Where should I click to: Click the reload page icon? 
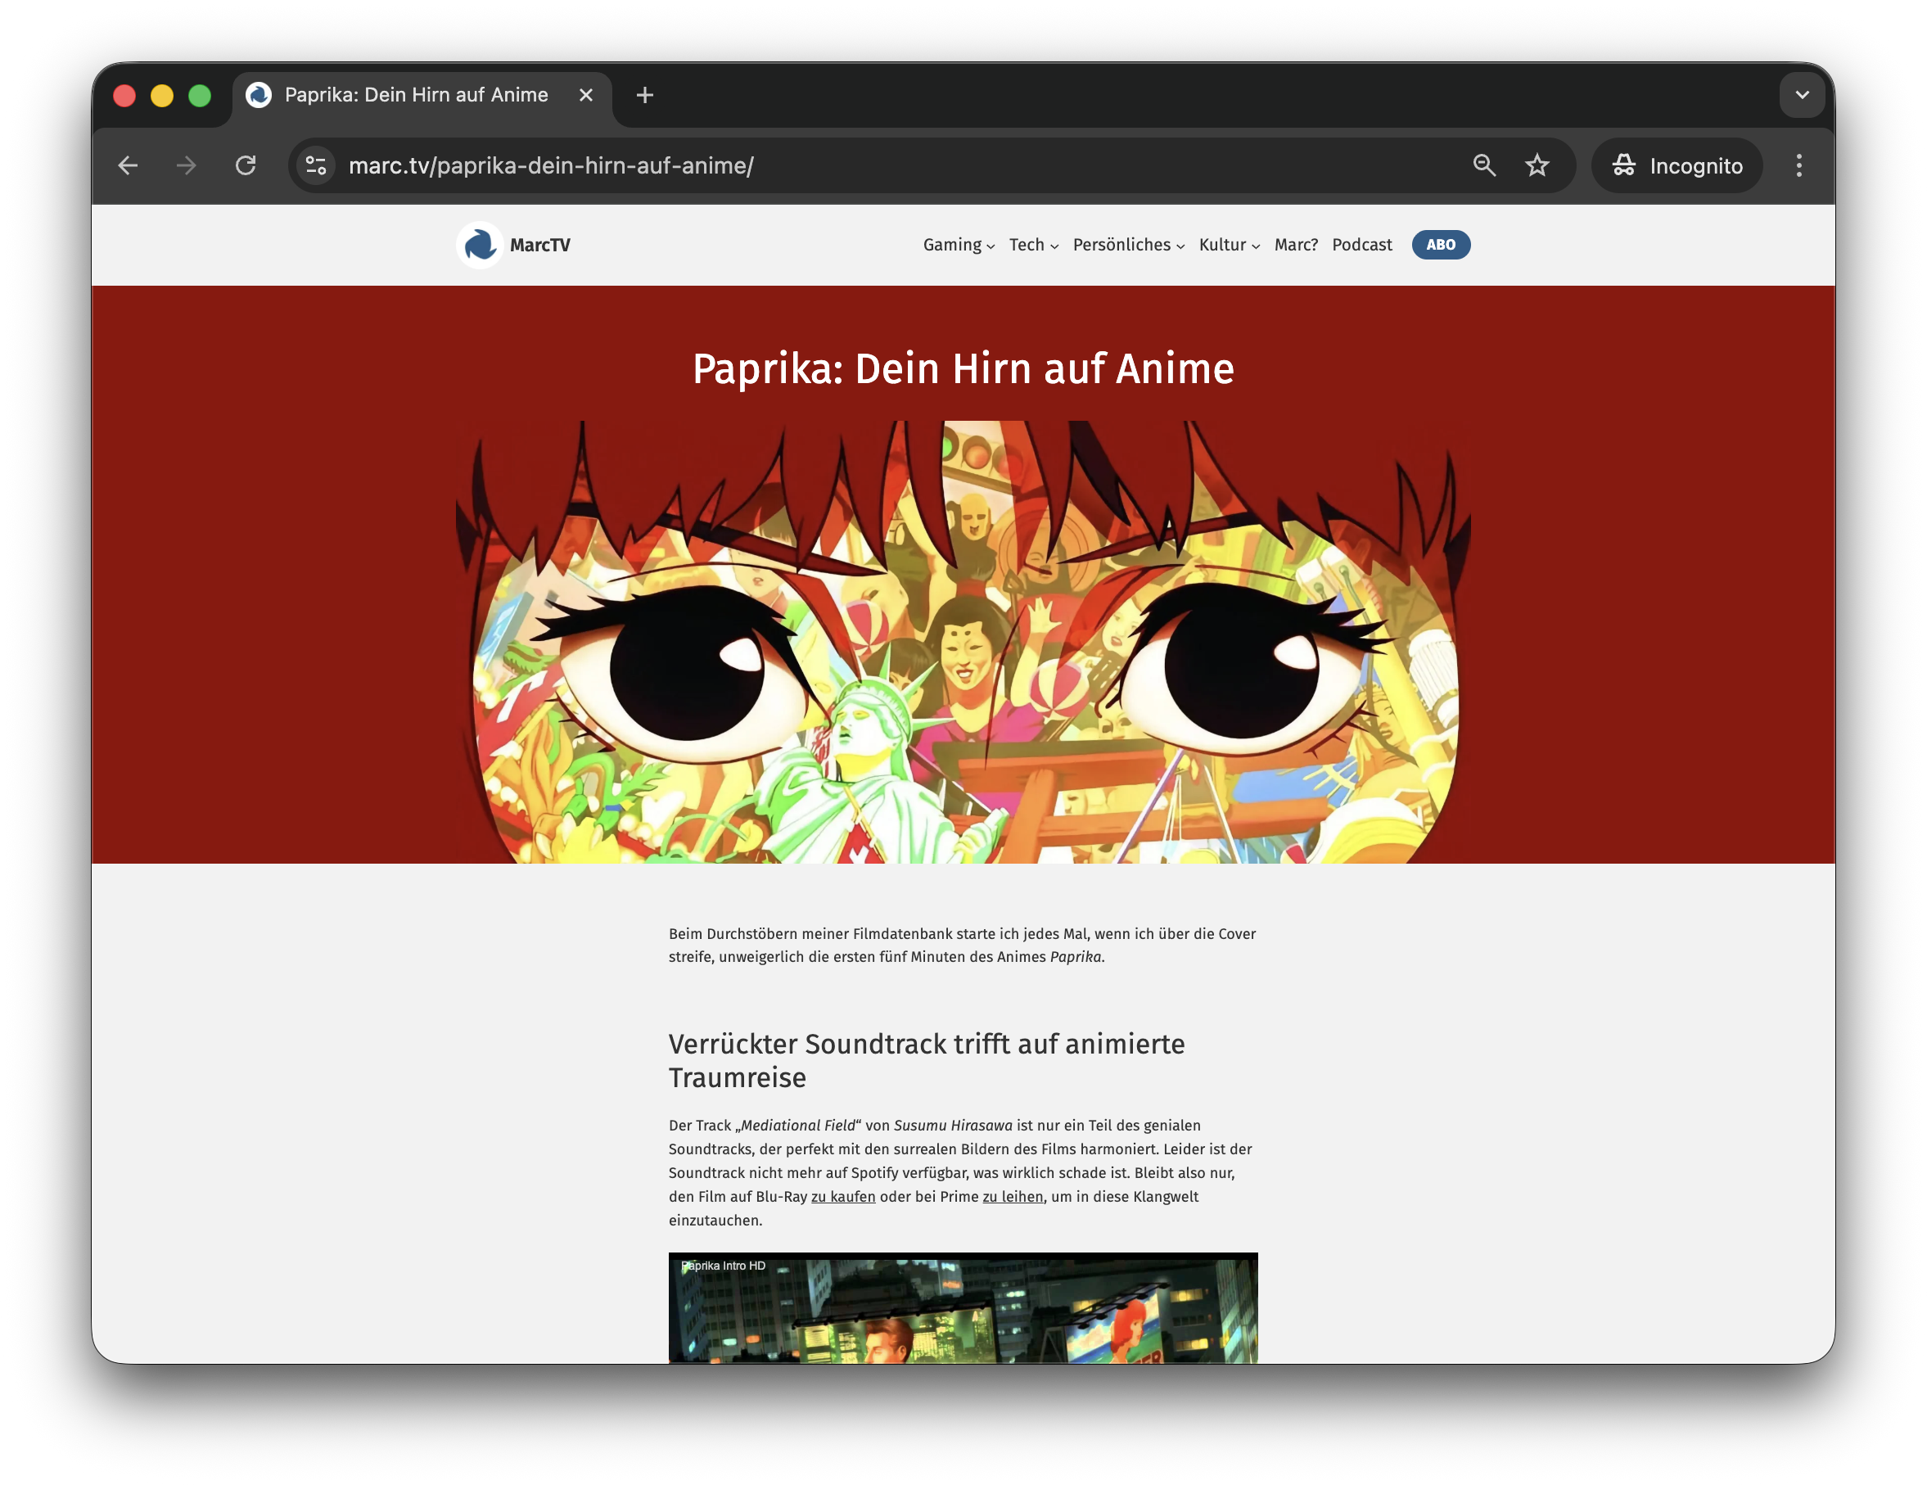click(246, 166)
